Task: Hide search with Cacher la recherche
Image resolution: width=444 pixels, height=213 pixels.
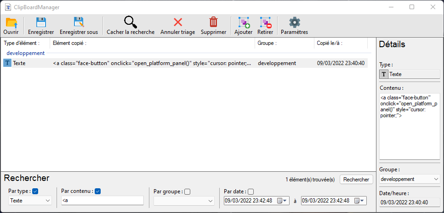Action: click(x=131, y=23)
